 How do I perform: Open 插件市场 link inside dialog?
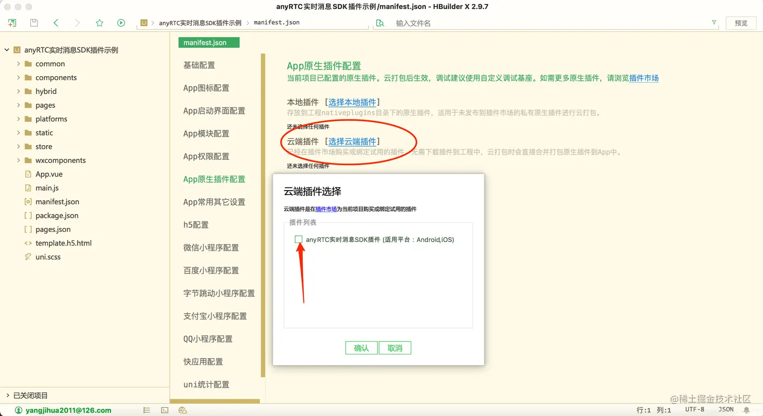pos(326,209)
